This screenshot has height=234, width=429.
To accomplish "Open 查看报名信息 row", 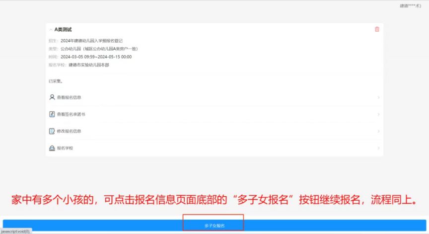I will tap(214, 97).
